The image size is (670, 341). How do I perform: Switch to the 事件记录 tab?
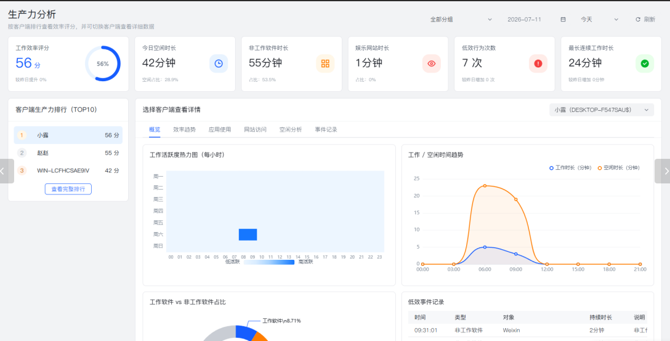point(326,129)
